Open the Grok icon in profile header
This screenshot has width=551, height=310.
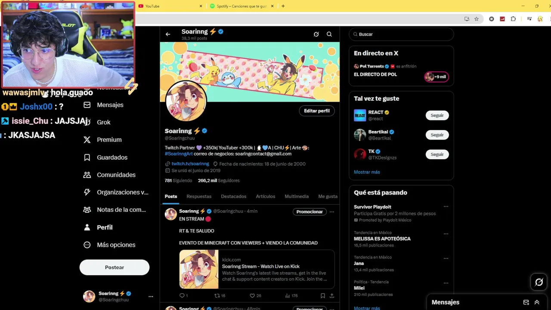tap(316, 34)
